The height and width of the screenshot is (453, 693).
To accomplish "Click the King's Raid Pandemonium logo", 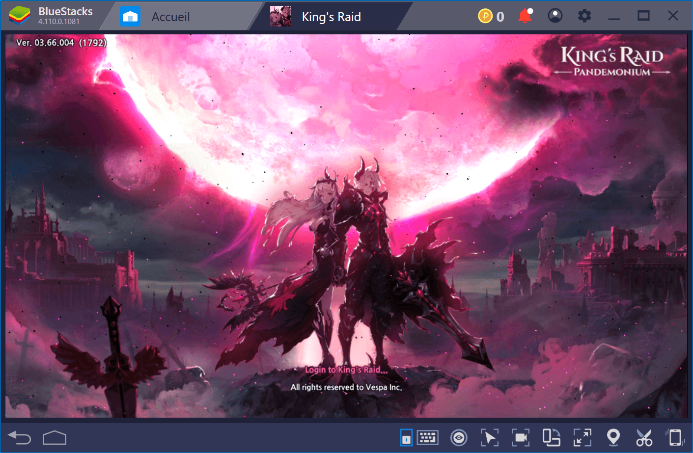I will tap(612, 61).
